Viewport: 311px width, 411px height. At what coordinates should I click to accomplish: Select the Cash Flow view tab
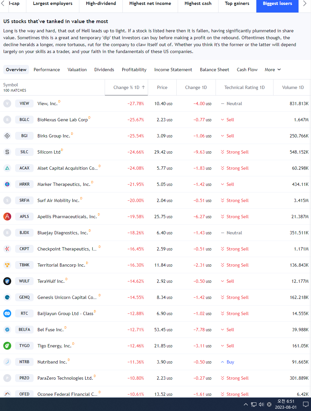[x=247, y=70]
